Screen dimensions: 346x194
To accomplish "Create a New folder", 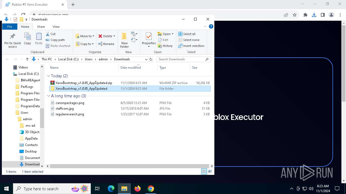I will [124, 40].
